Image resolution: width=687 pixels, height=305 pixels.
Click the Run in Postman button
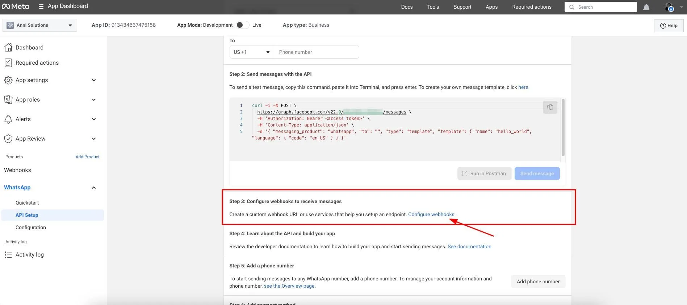tap(484, 173)
